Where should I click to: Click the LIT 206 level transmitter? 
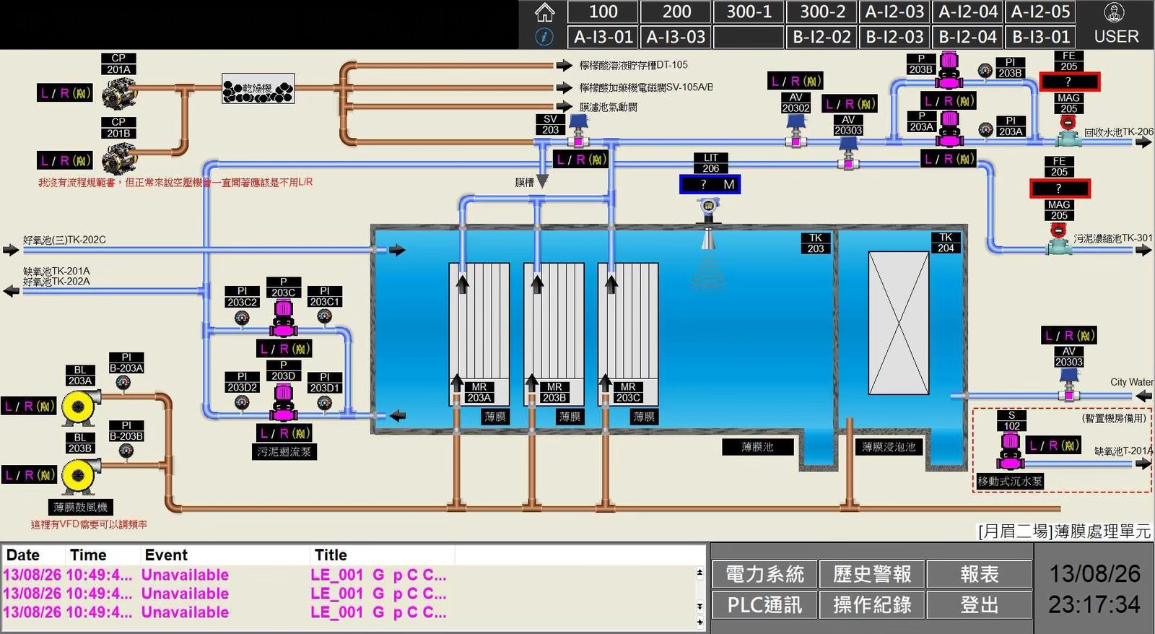pos(709,222)
